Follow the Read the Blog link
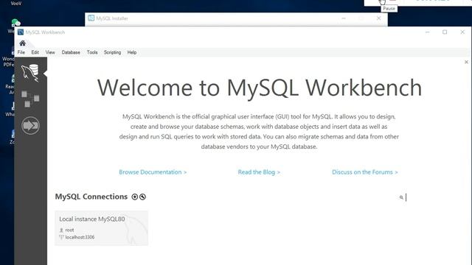The width and height of the screenshot is (472, 265). tap(259, 172)
